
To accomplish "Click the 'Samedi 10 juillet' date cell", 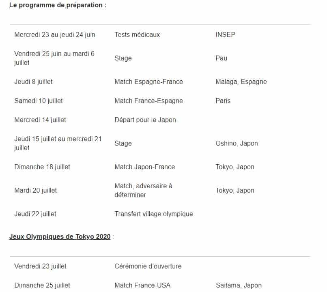I will pos(39,101).
